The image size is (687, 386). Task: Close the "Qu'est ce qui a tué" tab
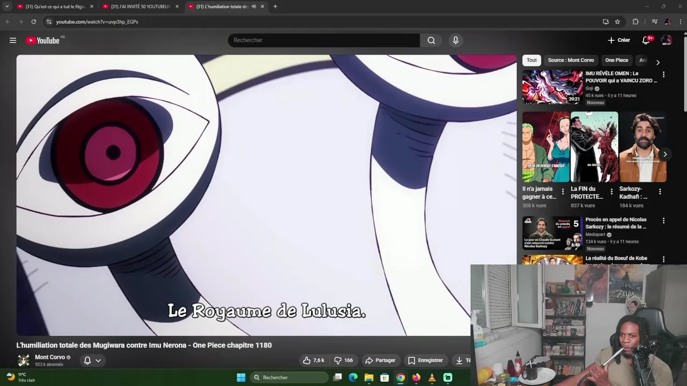point(91,6)
